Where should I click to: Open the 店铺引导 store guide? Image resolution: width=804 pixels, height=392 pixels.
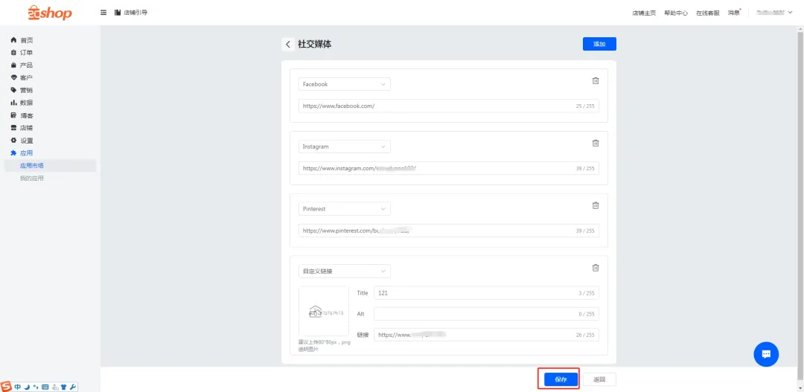click(x=131, y=13)
